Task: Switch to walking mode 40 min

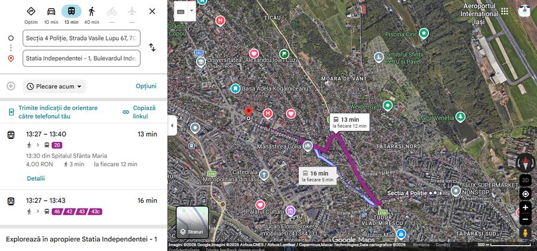Action: [x=91, y=15]
